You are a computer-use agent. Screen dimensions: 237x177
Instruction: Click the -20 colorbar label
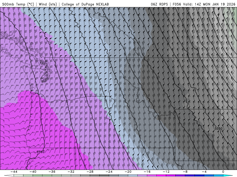click(128, 172)
